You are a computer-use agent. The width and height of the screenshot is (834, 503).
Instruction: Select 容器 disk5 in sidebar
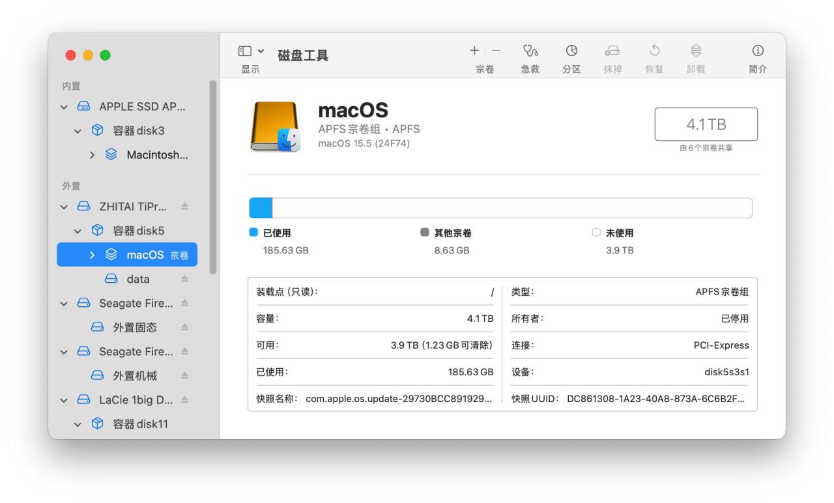pos(127,231)
